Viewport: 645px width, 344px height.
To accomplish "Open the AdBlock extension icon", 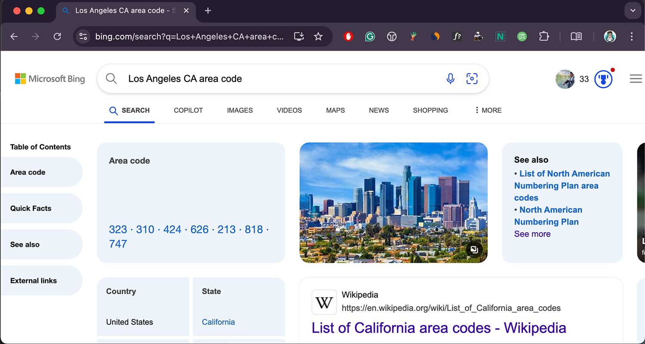I will 348,37.
